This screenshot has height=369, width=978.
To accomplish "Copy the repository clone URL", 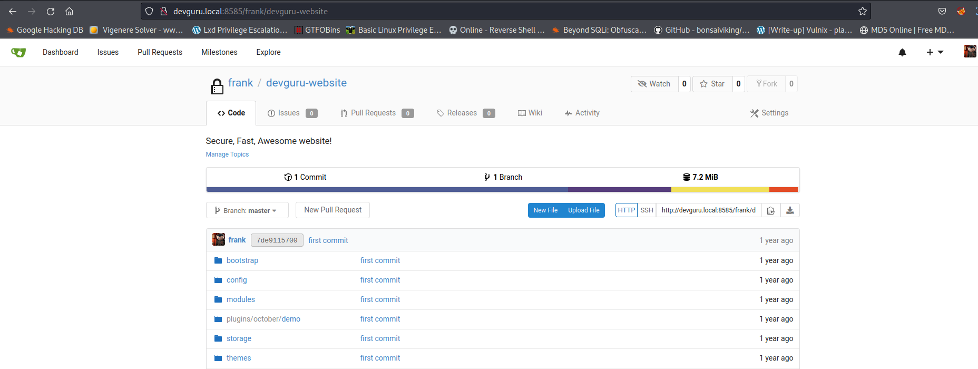I will [x=770, y=210].
